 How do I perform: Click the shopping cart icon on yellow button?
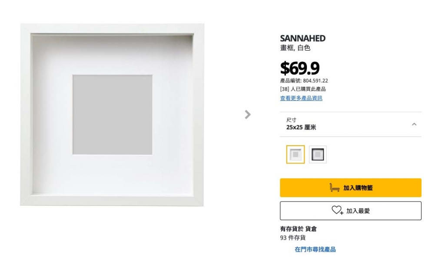tap(334, 188)
